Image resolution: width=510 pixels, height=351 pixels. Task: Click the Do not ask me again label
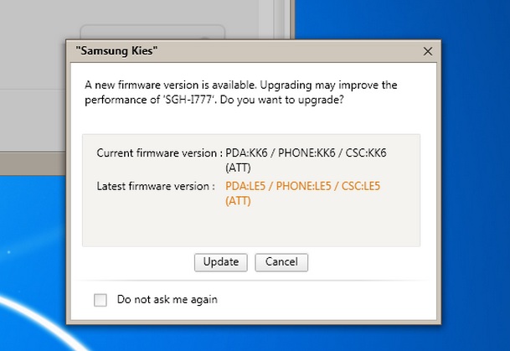(x=167, y=300)
